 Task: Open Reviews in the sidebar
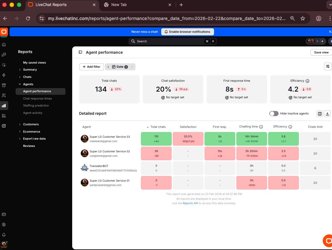click(x=29, y=146)
